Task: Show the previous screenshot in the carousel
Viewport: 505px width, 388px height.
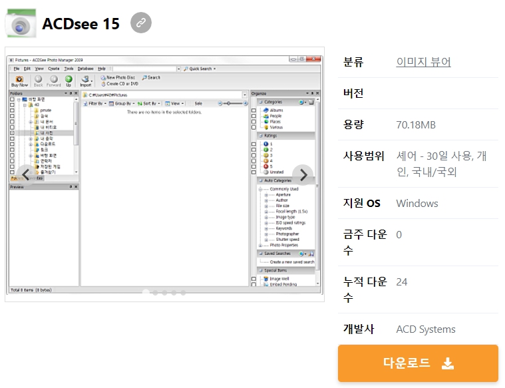Action: click(x=26, y=175)
